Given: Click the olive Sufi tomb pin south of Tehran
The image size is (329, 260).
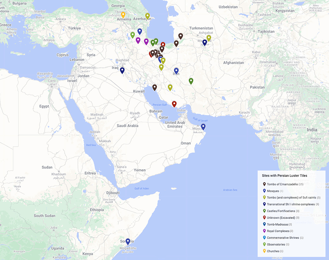Looking at the screenshot, I should 161,67.
